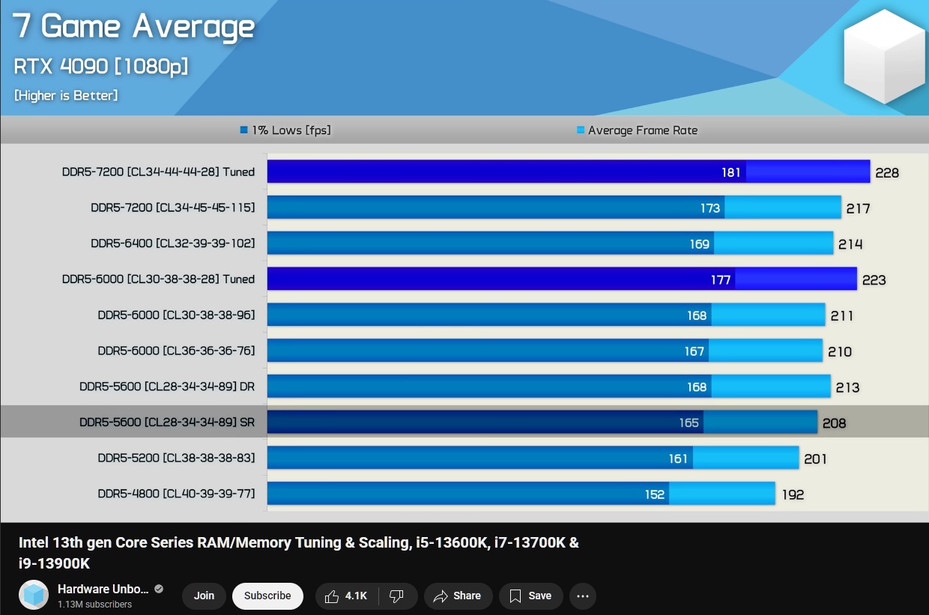Click the 223 average value
Image resolution: width=929 pixels, height=615 pixels.
874,280
